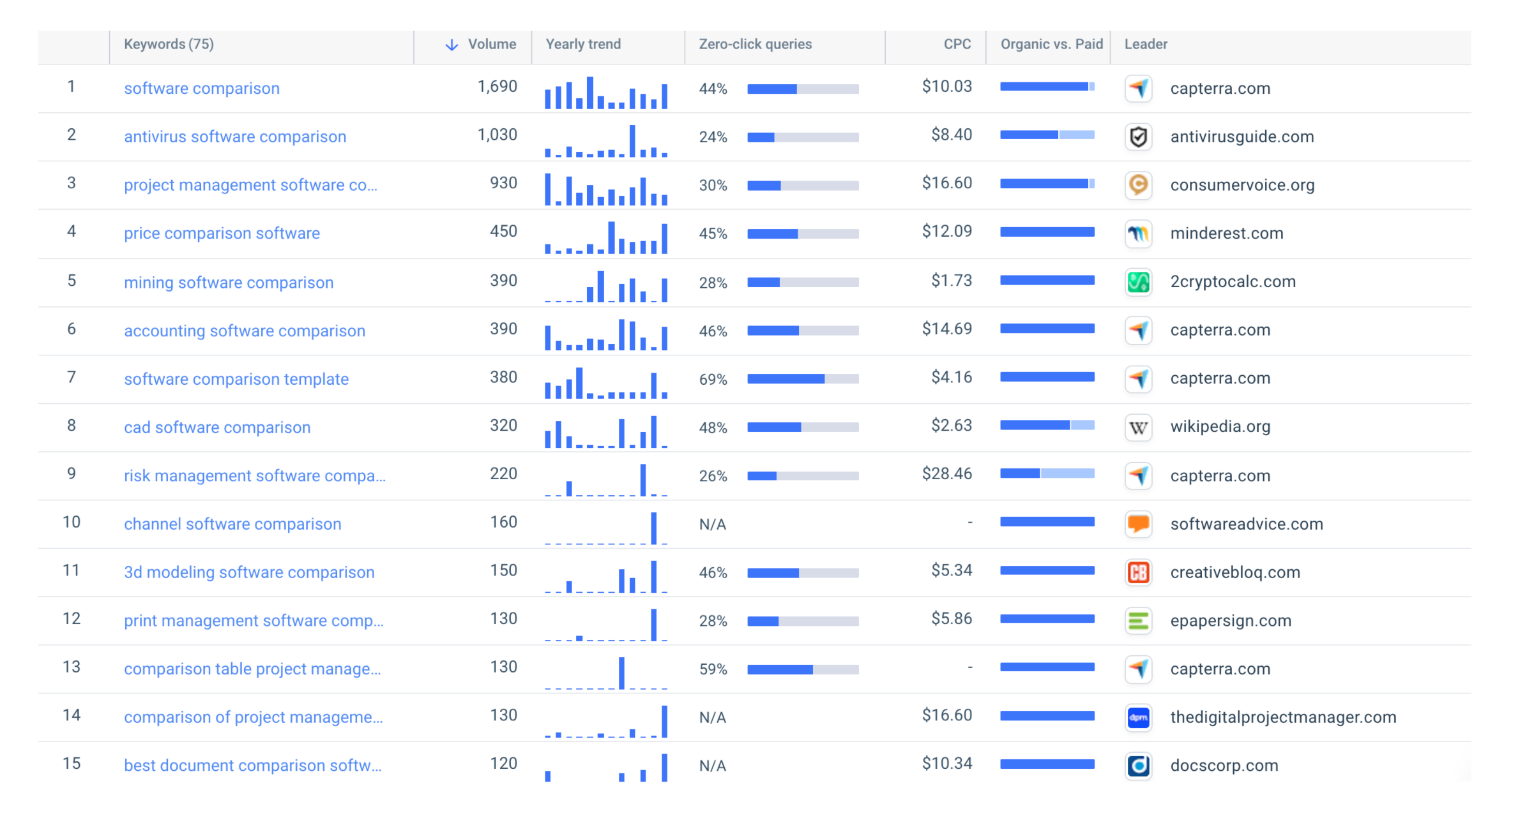Screen dimensions: 1534x818
Task: Open the Keywords (75) column header
Action: [x=169, y=45]
